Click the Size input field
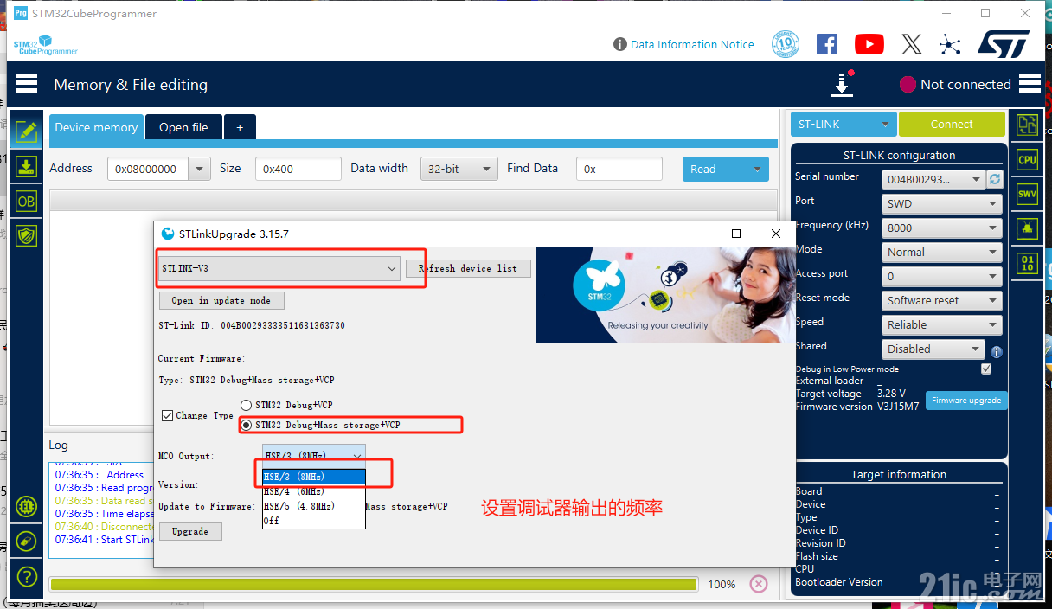 [298, 169]
